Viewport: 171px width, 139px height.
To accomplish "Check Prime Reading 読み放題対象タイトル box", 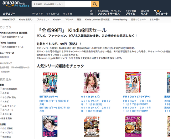I will pyautogui.click(x=1, y=47).
